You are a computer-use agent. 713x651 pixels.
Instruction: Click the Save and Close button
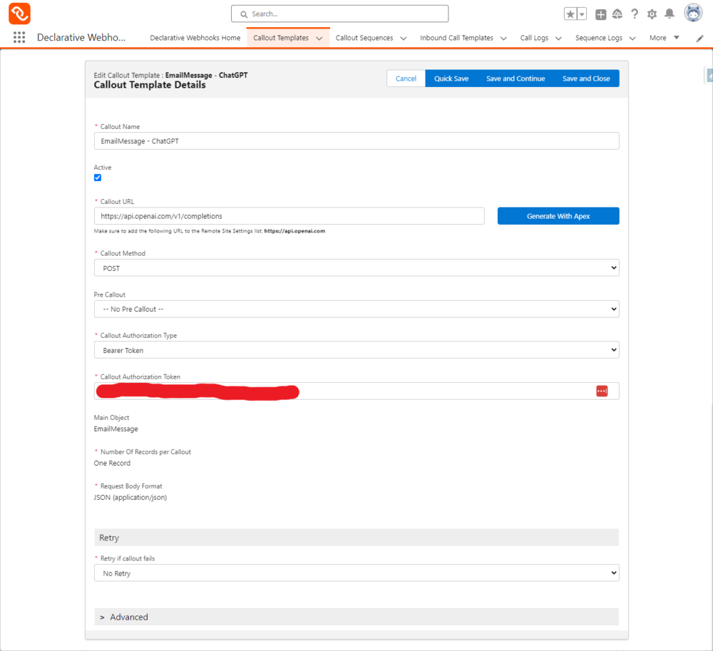[x=586, y=78]
